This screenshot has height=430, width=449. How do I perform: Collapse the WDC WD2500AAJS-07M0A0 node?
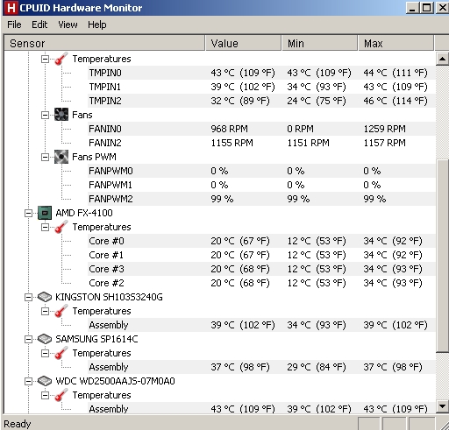point(28,381)
